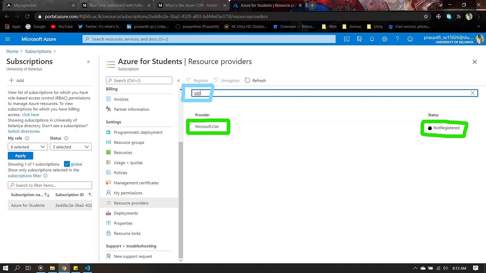
Task: Click the Register button
Action: (198, 80)
